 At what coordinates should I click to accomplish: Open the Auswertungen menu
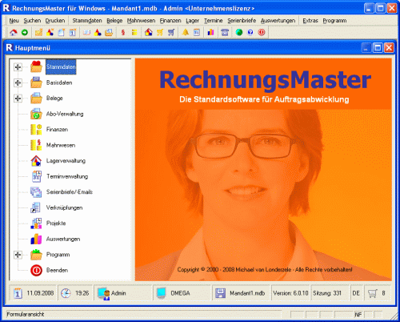pos(278,21)
